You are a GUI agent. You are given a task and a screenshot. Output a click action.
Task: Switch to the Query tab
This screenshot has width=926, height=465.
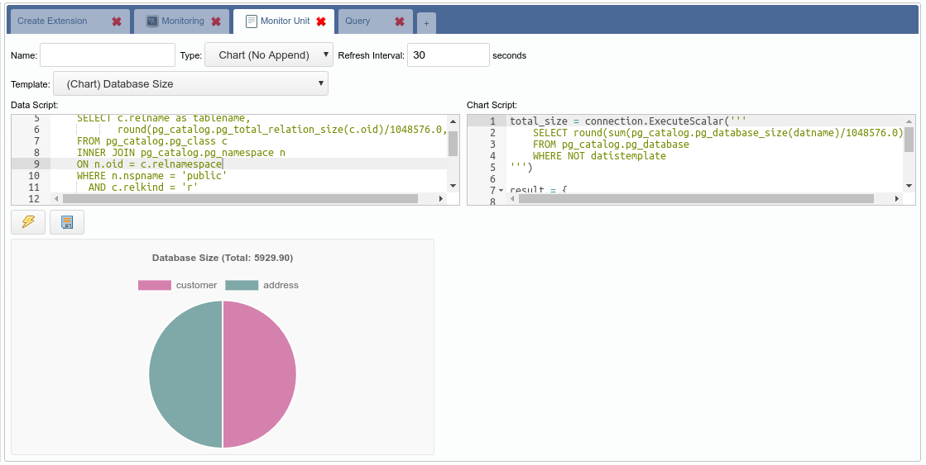coord(357,21)
